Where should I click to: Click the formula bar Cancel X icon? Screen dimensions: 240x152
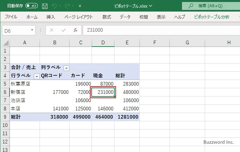pyautogui.click(x=52, y=30)
